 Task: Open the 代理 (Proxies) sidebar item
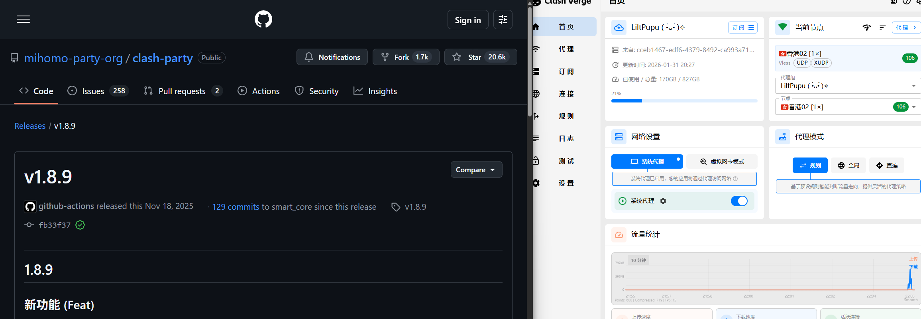(x=566, y=49)
